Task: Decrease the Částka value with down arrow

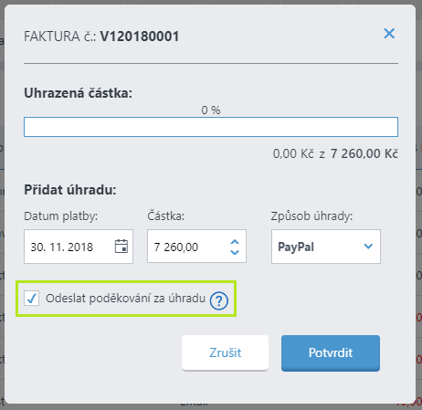Action: point(235,252)
